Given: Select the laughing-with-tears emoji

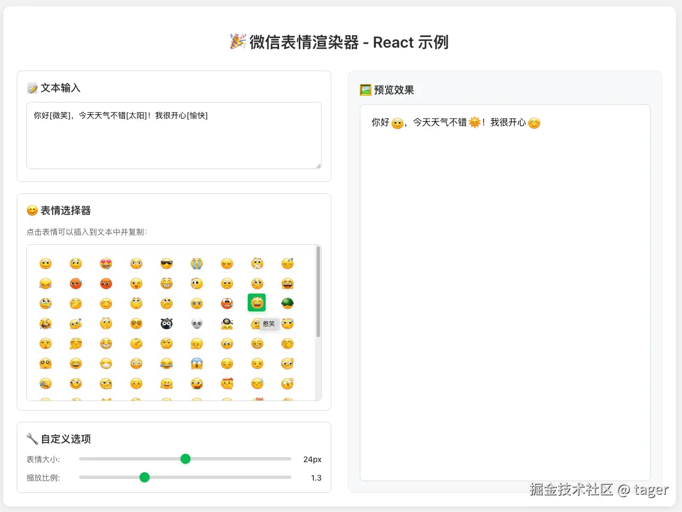Looking at the screenshot, I should [x=166, y=363].
